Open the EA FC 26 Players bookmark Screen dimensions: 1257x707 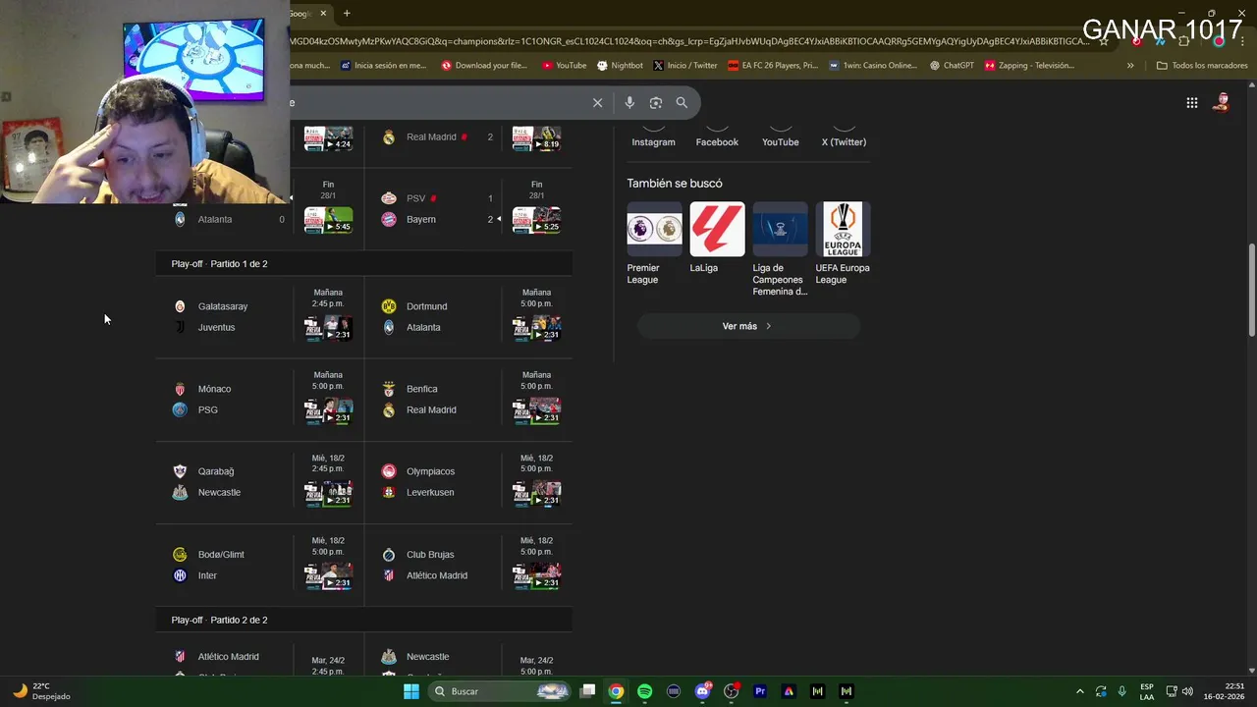[x=773, y=66]
